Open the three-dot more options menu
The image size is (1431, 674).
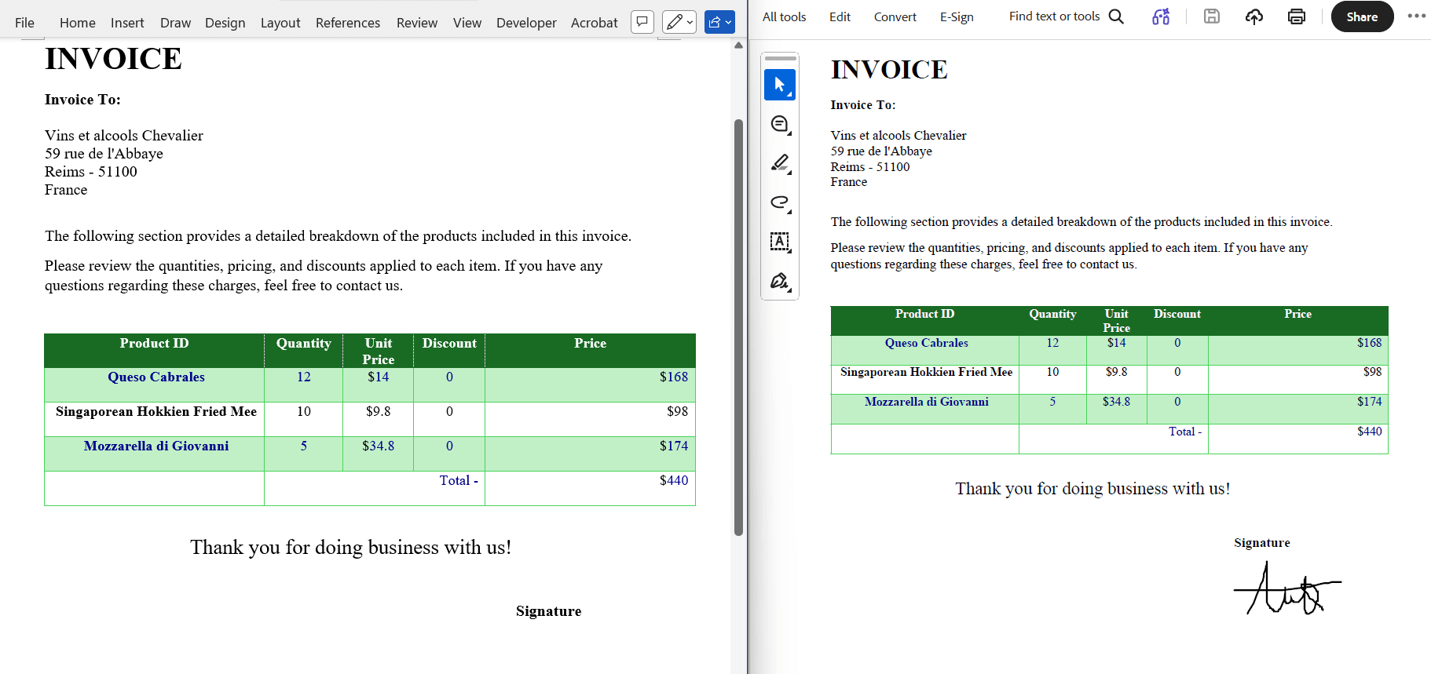point(1416,16)
